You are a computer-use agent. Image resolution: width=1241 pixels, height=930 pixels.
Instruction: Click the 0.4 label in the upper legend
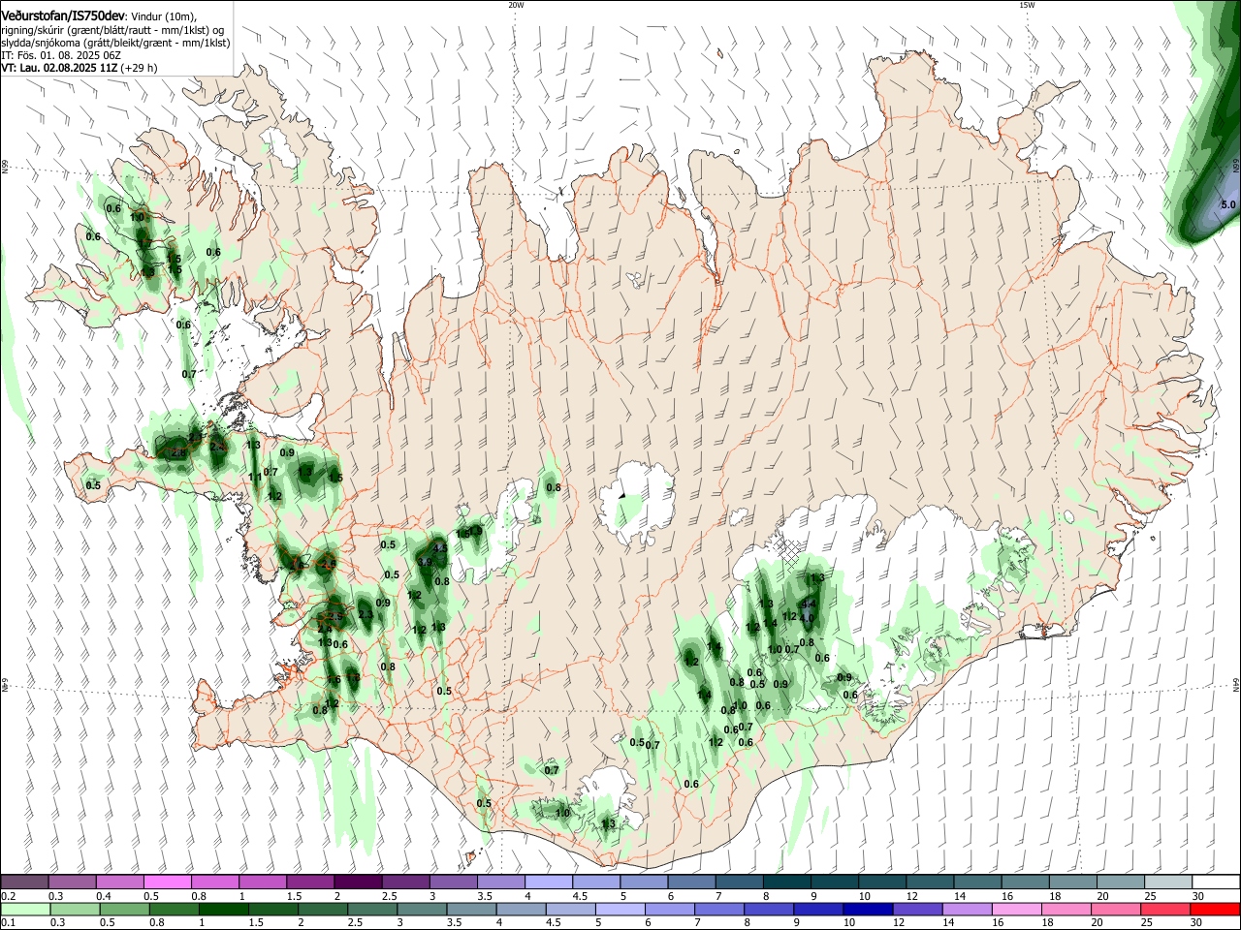104,896
